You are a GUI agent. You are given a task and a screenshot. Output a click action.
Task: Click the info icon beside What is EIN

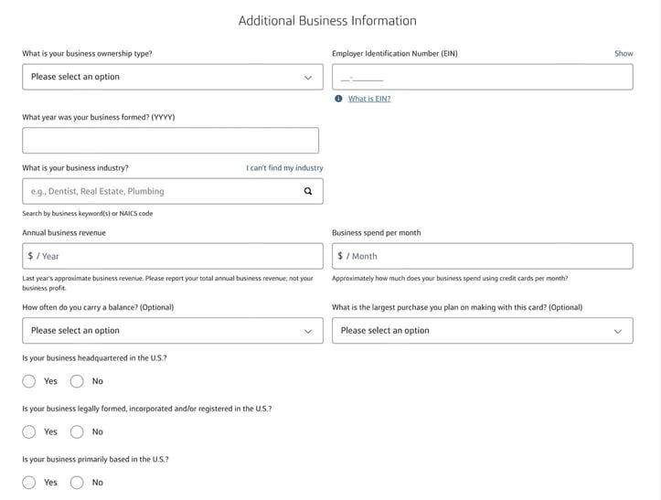(338, 99)
